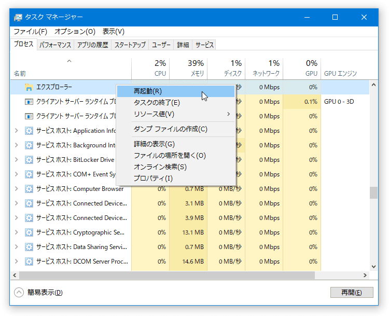
Task: Expand the DCOM Server Proc... service host
Action: (17, 262)
